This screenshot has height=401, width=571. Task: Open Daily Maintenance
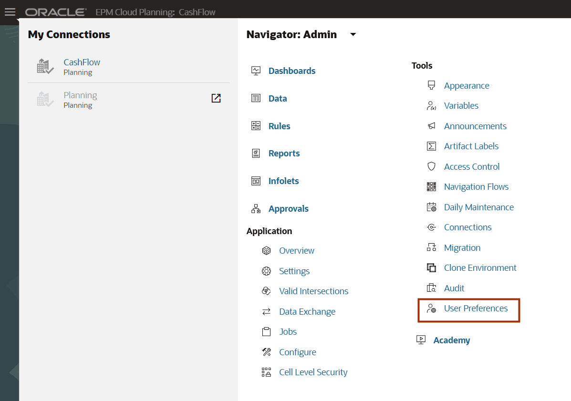tap(479, 207)
